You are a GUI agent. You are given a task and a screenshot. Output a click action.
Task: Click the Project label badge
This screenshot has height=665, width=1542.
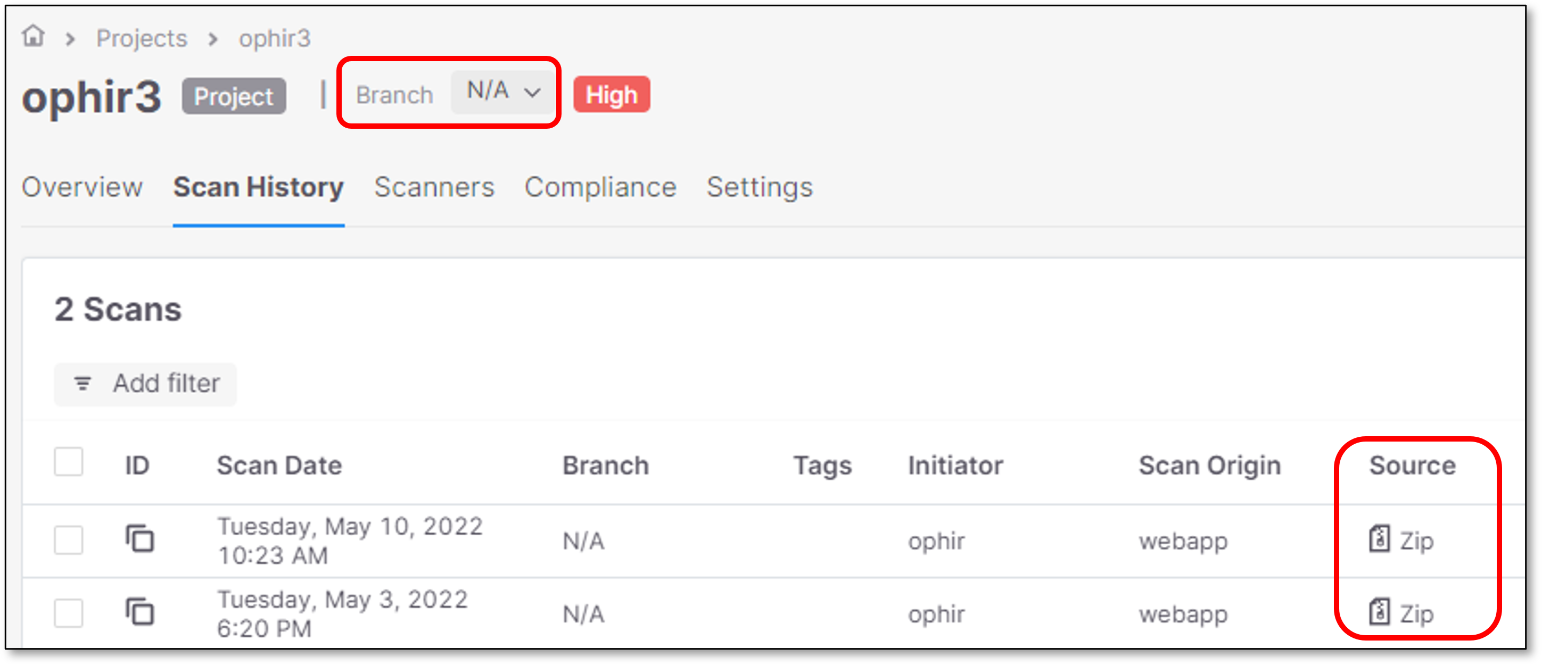(234, 96)
